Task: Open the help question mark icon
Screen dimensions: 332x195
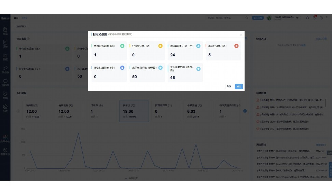Action: click(x=321, y=18)
